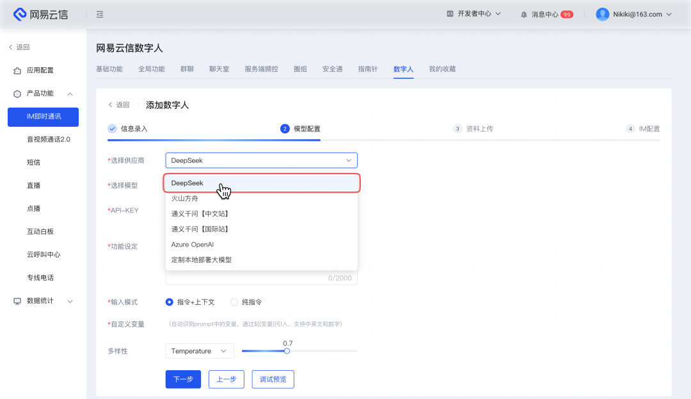Switch to the 群聊 tab
Viewport: 691px width, 399px height.
pos(187,69)
